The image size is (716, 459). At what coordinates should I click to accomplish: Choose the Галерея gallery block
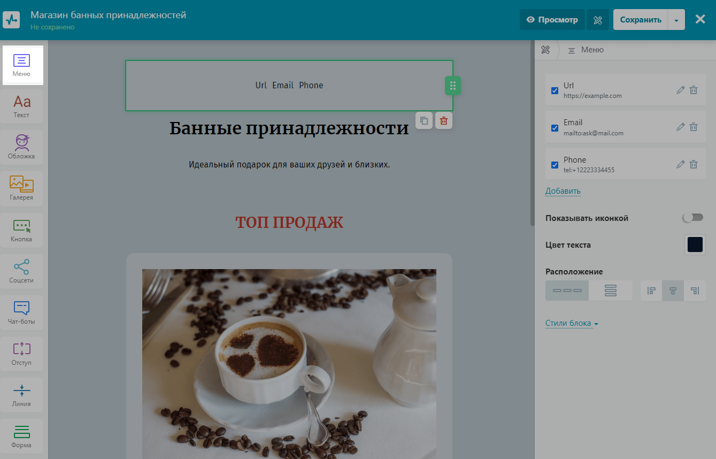tap(21, 188)
